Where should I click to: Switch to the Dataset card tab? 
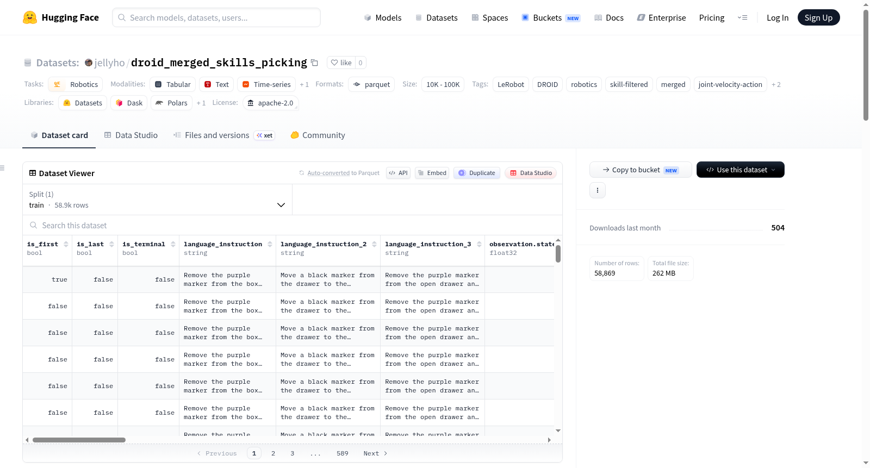click(59, 135)
